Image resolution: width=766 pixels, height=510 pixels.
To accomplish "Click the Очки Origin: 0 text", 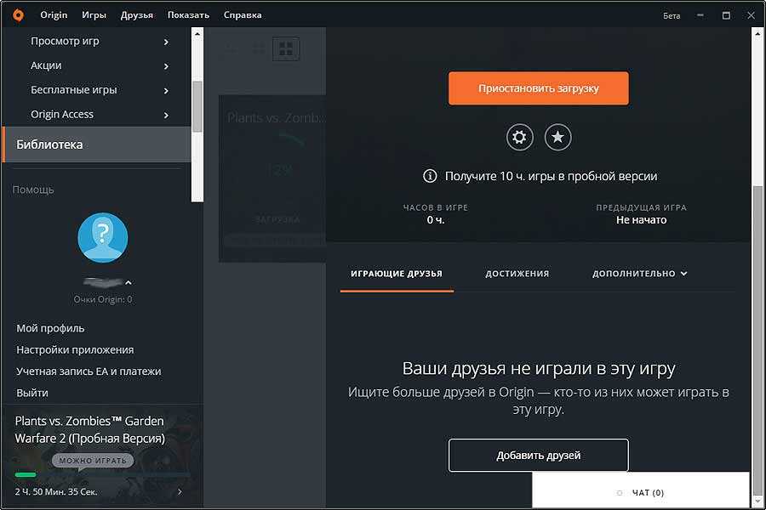I will (x=103, y=299).
